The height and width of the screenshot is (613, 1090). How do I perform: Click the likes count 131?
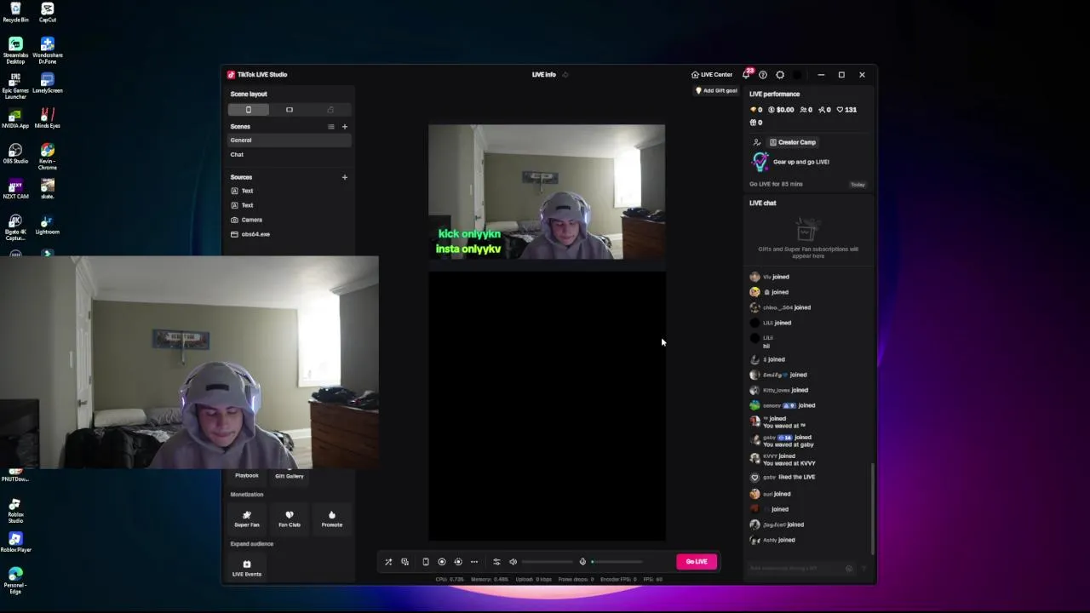tap(847, 110)
